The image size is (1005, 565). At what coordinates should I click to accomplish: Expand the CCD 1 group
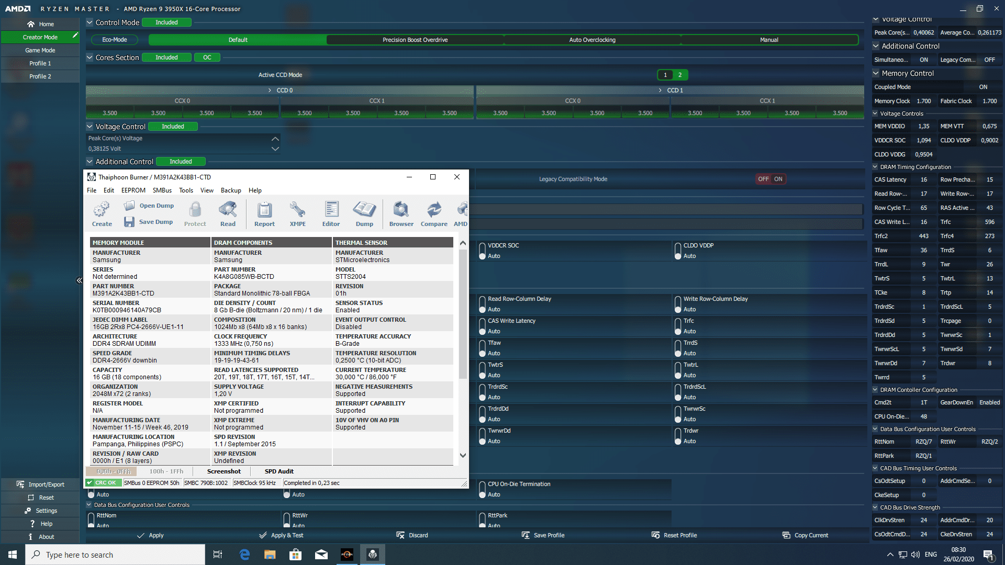(661, 91)
